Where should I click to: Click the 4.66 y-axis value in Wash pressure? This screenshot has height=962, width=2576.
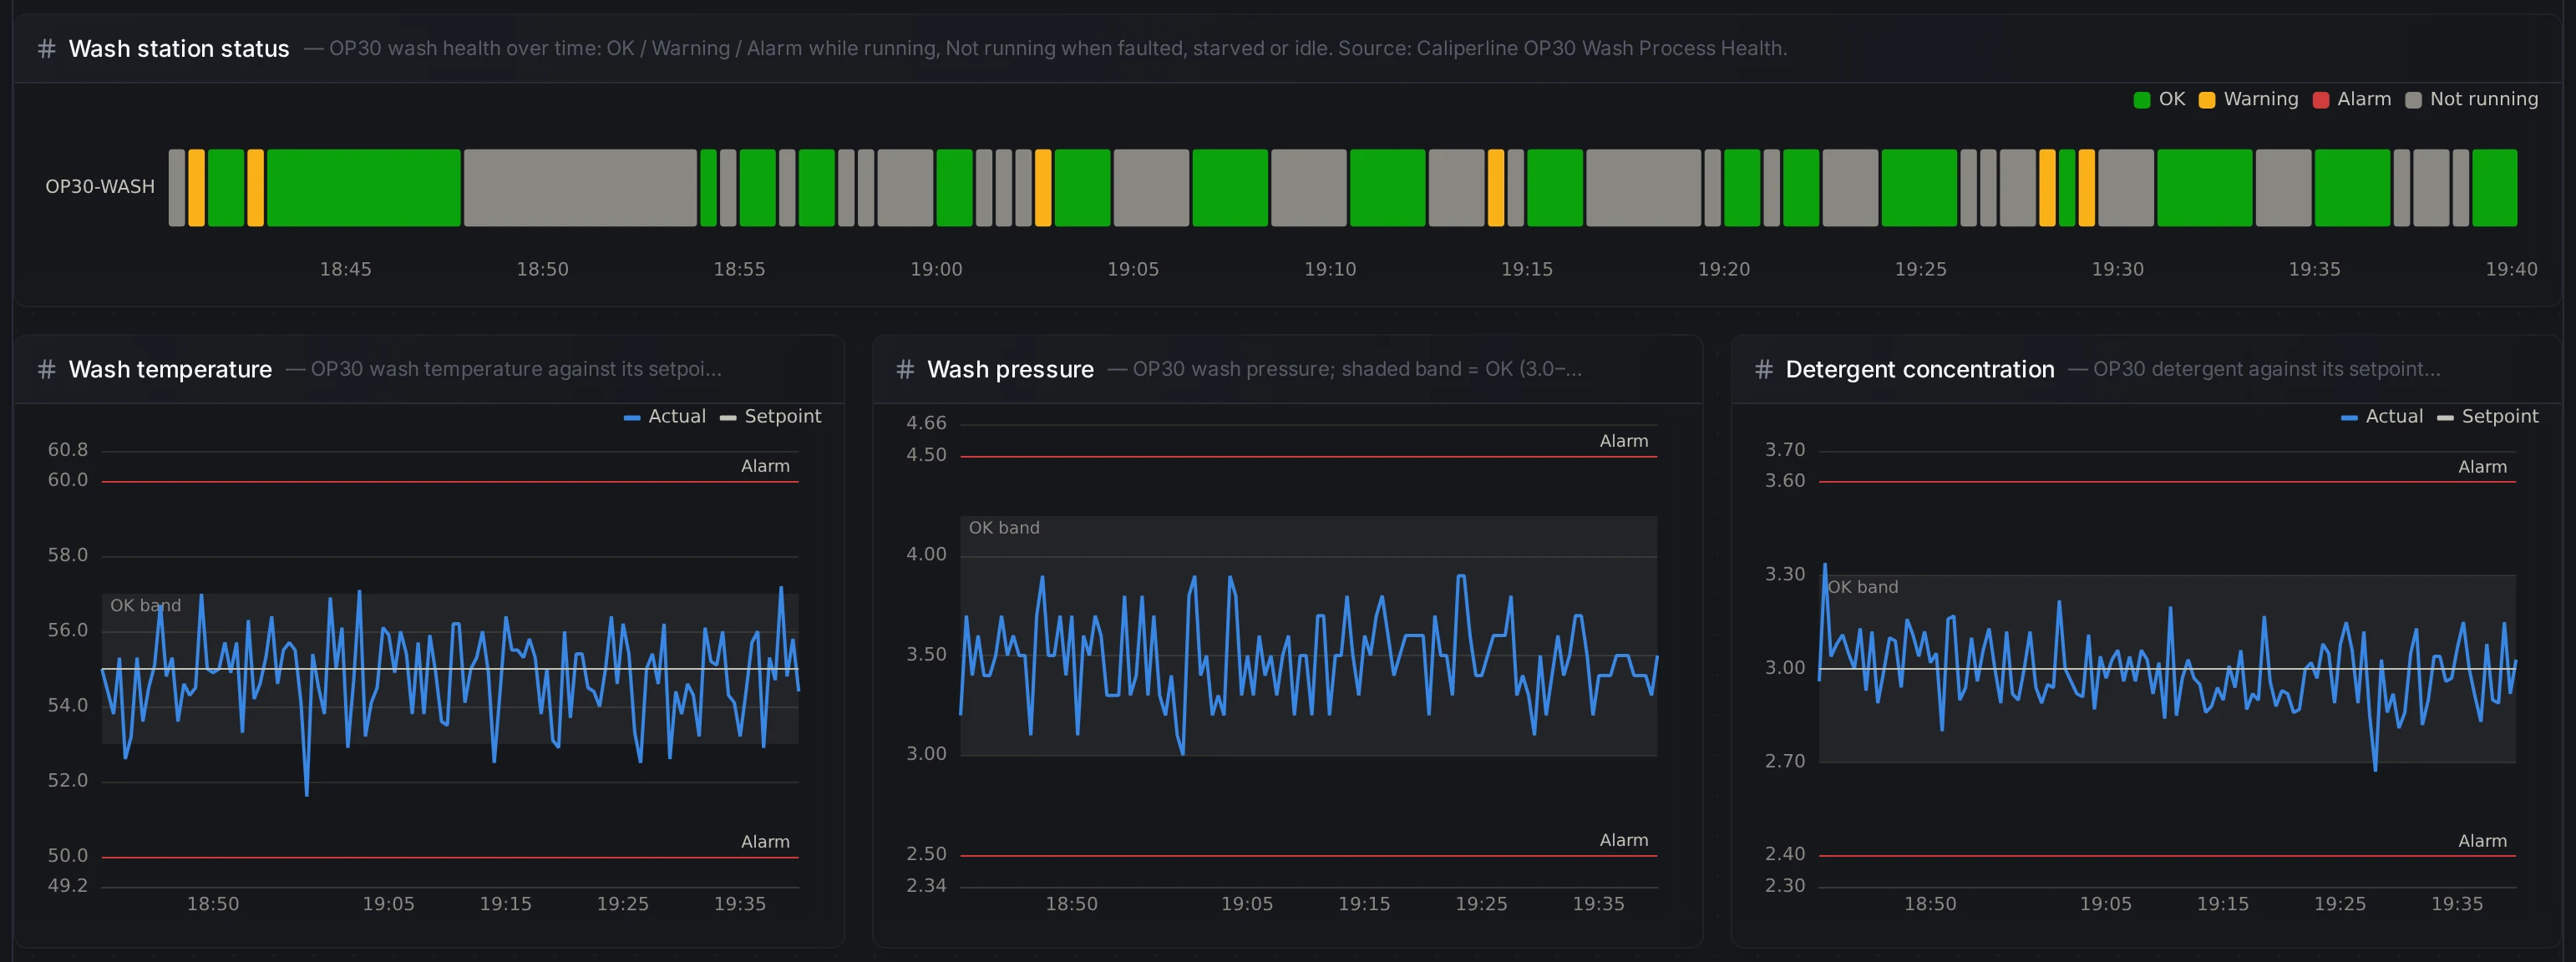[926, 423]
